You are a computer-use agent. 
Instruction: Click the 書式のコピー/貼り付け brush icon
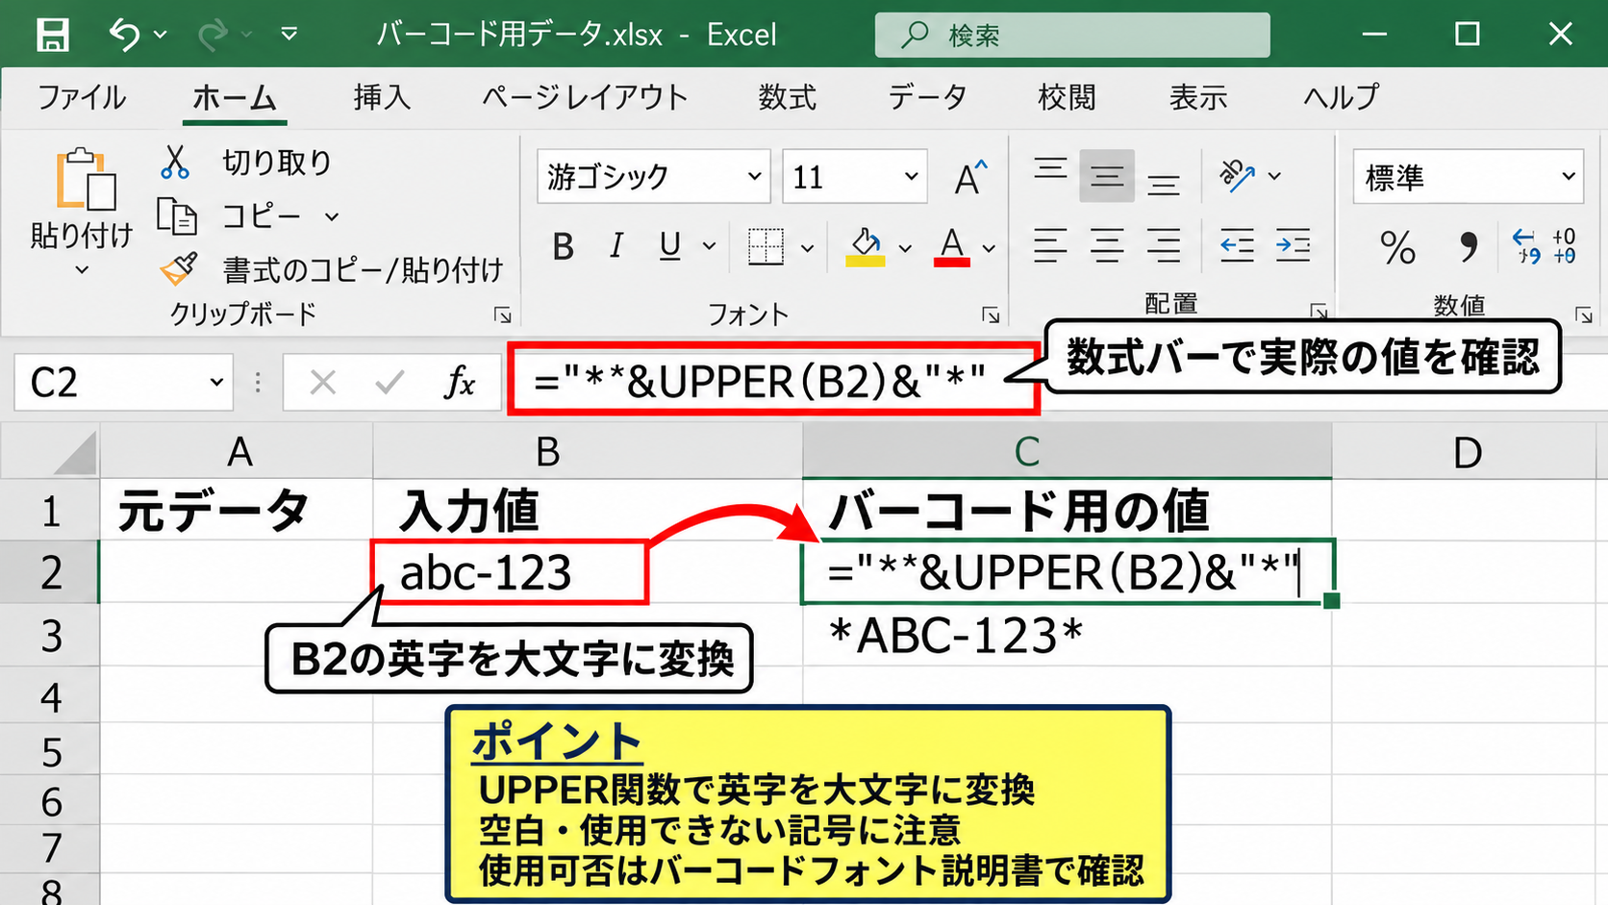coord(179,269)
